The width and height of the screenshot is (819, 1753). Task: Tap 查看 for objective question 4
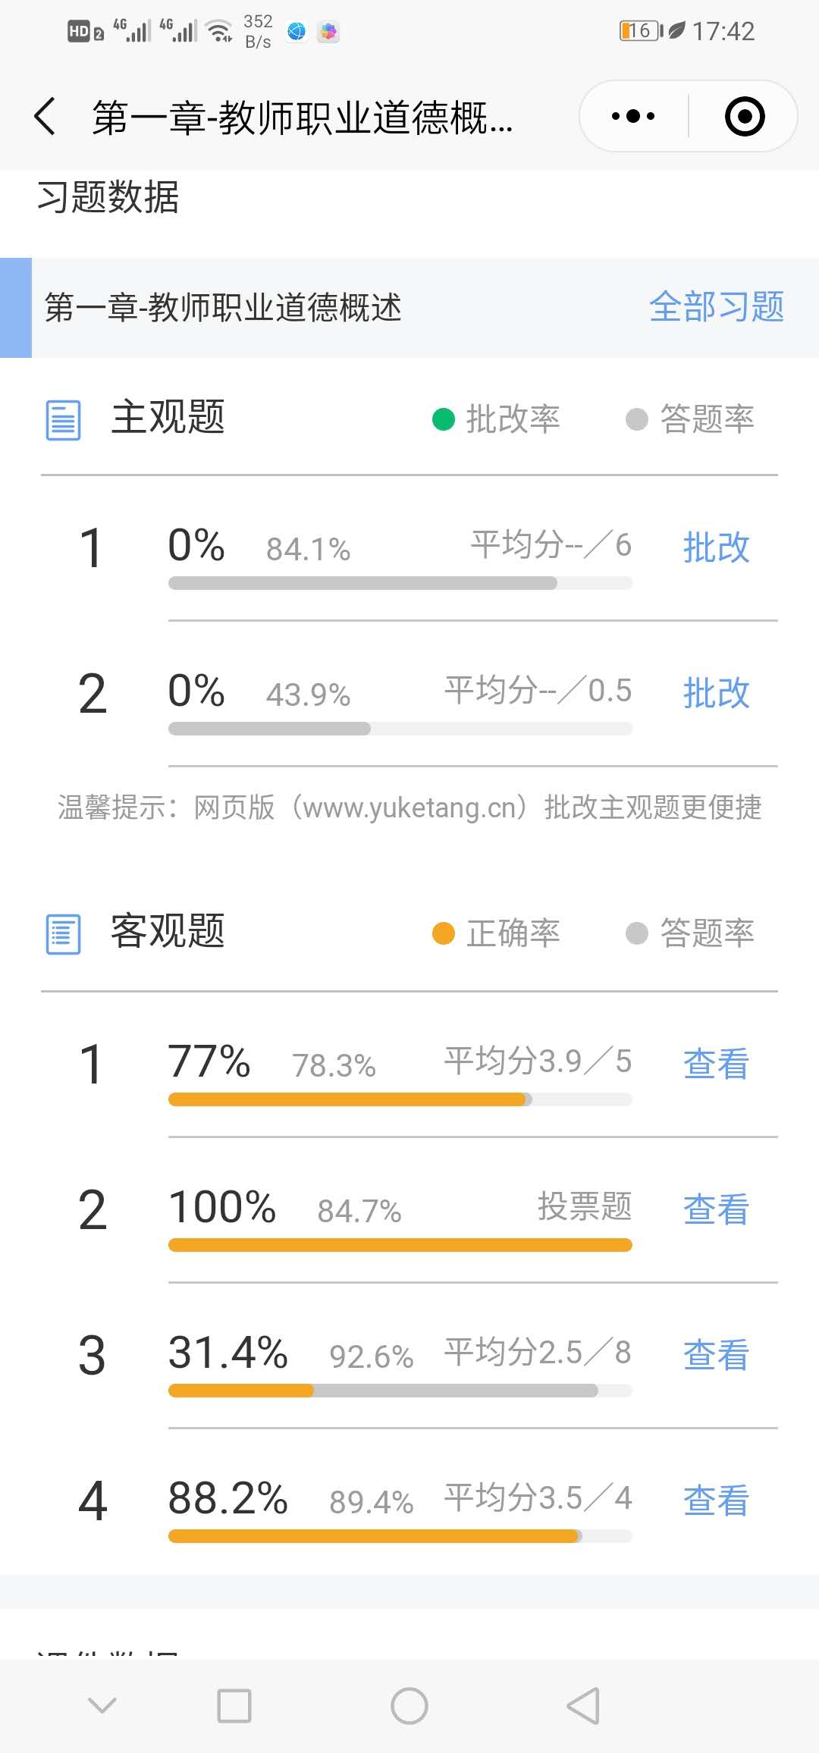716,1500
